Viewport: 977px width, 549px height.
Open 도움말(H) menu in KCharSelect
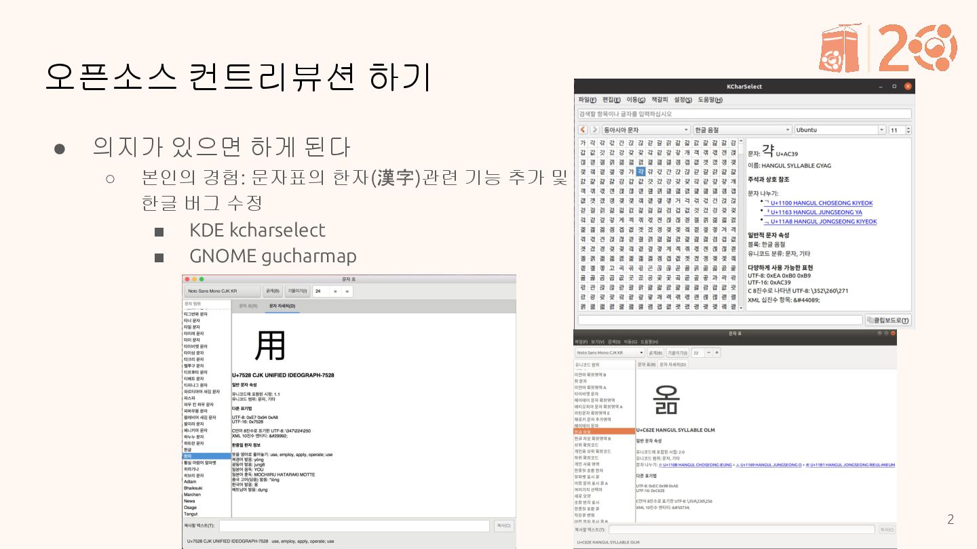[x=710, y=100]
